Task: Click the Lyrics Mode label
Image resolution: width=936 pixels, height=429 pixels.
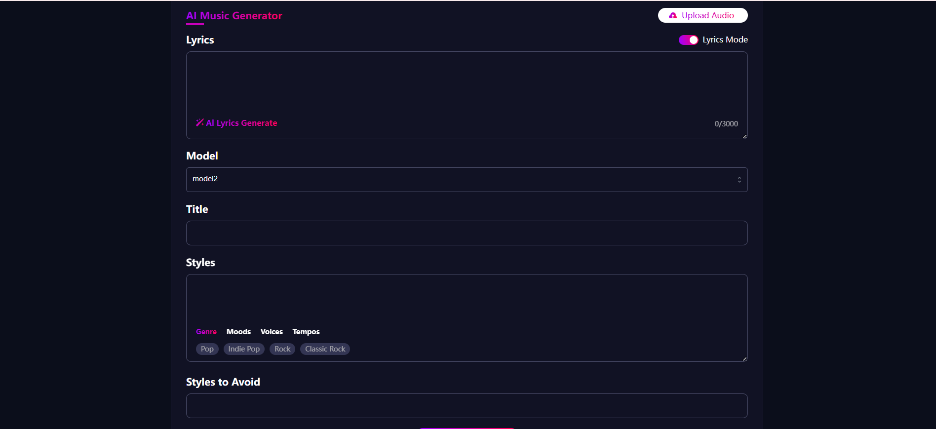Action: click(x=725, y=39)
